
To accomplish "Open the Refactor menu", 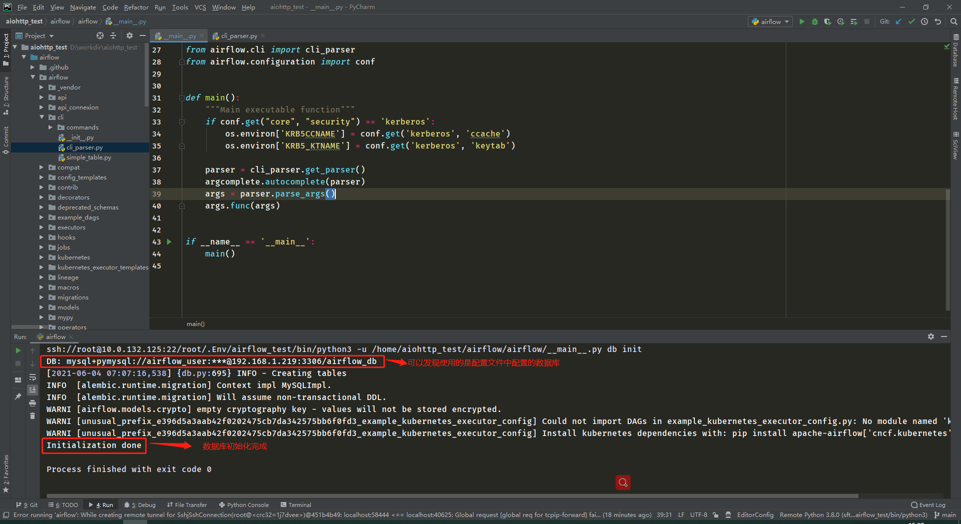I will point(136,7).
